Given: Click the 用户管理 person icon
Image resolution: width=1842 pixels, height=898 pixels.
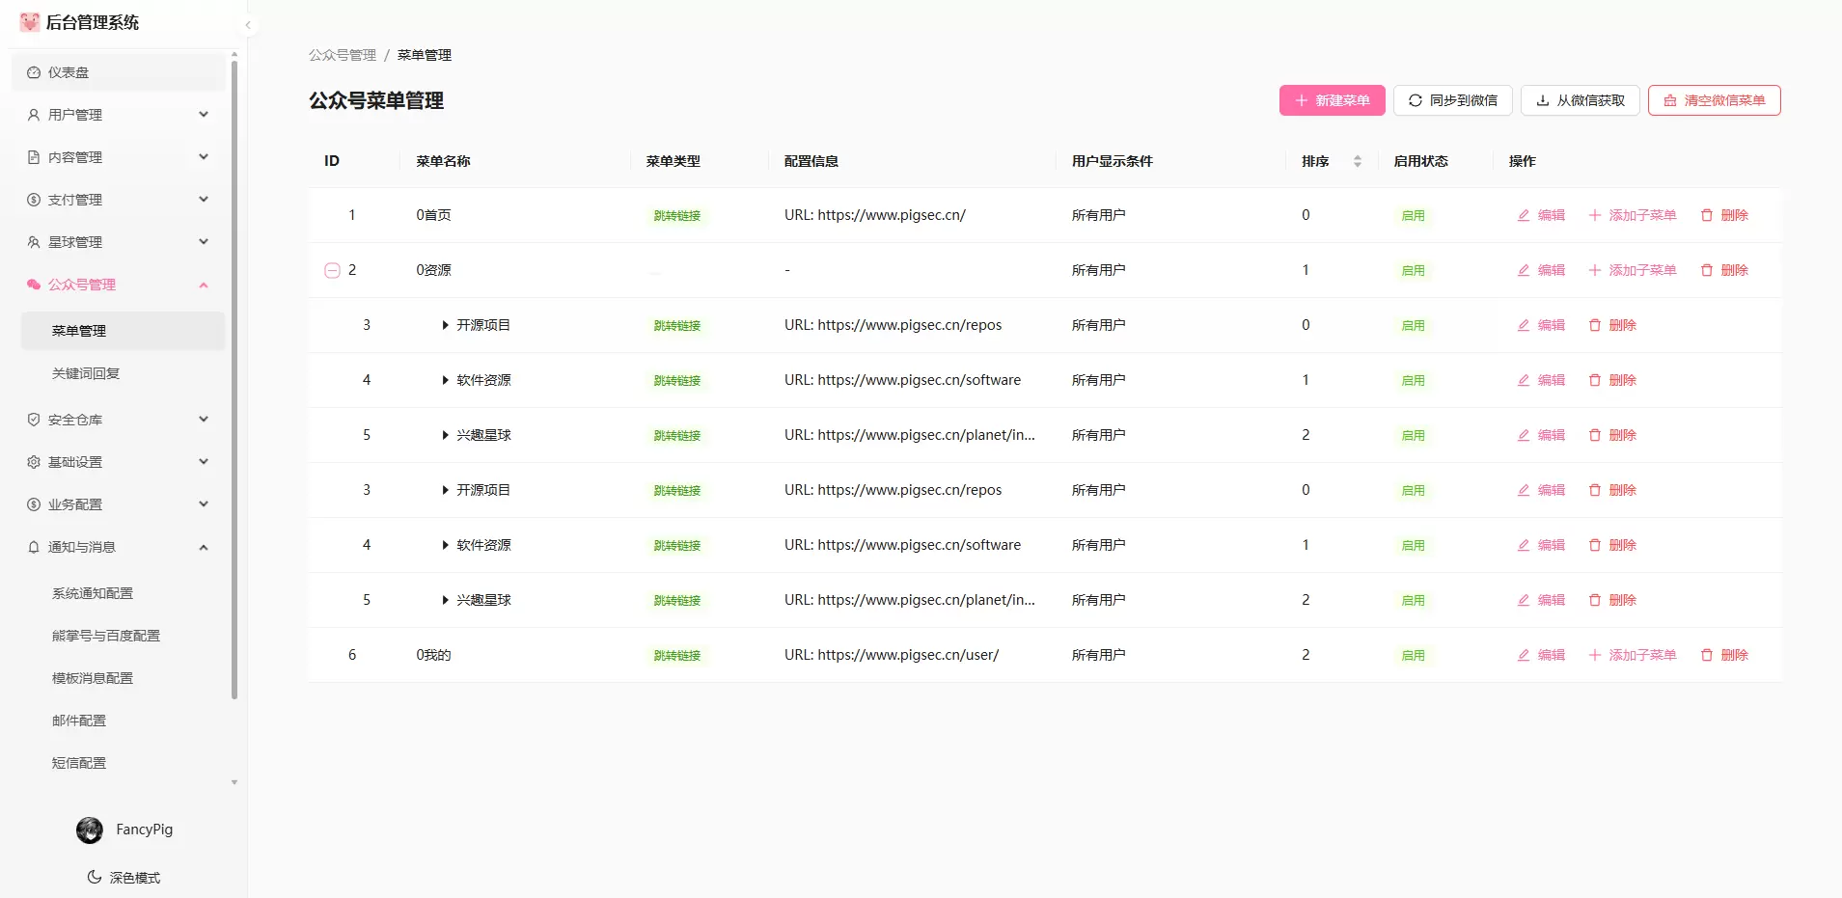Looking at the screenshot, I should 34,115.
